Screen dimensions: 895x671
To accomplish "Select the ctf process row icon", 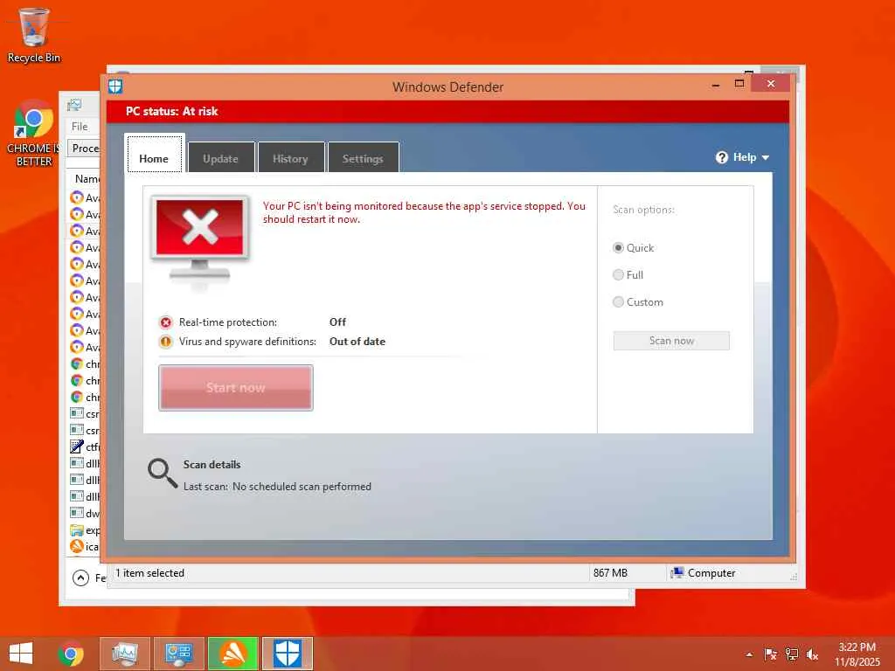I will pyautogui.click(x=77, y=446).
